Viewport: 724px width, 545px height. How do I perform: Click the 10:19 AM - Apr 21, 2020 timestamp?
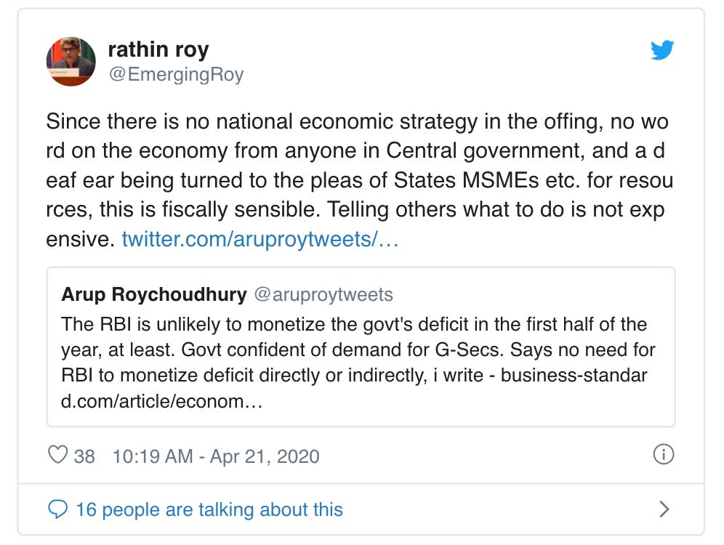tap(216, 456)
